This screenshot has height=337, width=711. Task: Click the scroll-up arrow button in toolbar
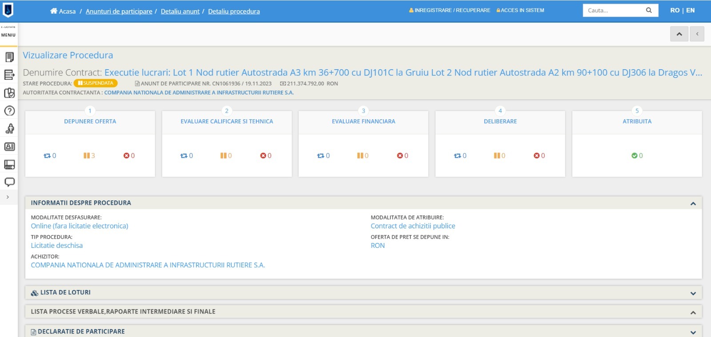[x=679, y=34]
